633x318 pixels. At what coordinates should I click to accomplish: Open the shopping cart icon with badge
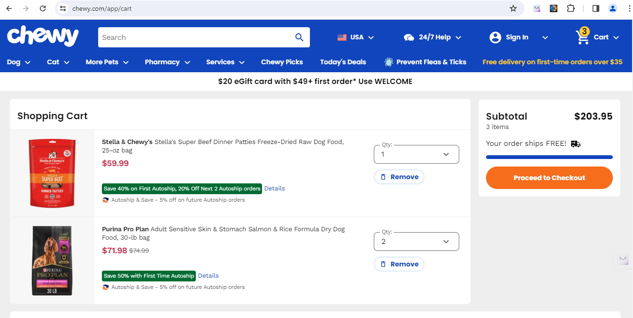pyautogui.click(x=583, y=36)
